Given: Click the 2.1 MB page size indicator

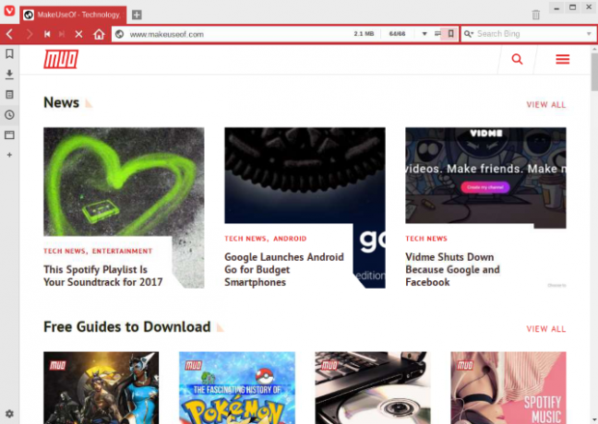Looking at the screenshot, I should pos(364,34).
